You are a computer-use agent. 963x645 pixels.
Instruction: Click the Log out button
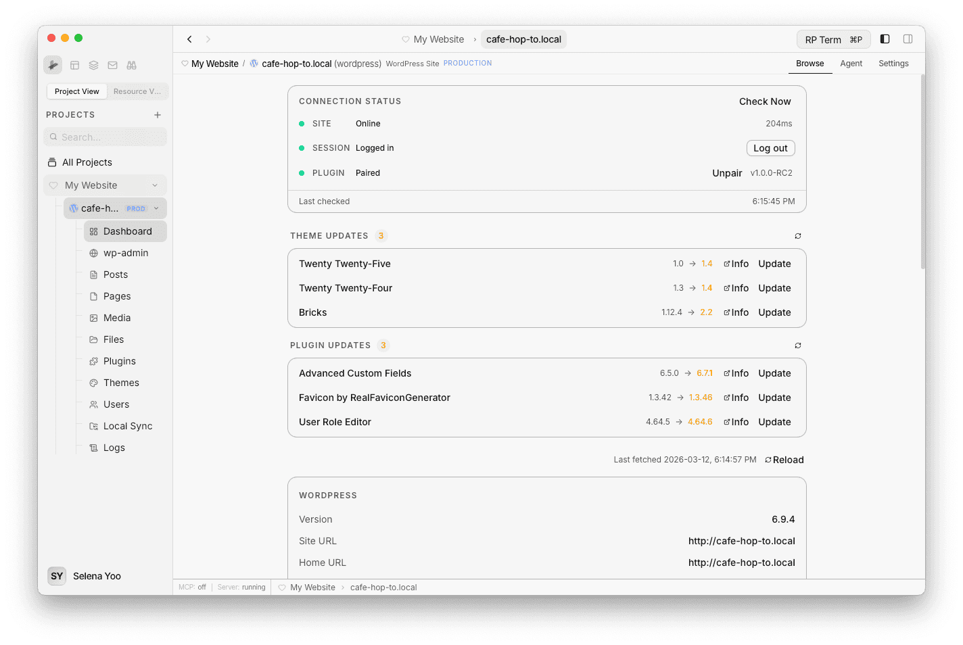tap(770, 148)
